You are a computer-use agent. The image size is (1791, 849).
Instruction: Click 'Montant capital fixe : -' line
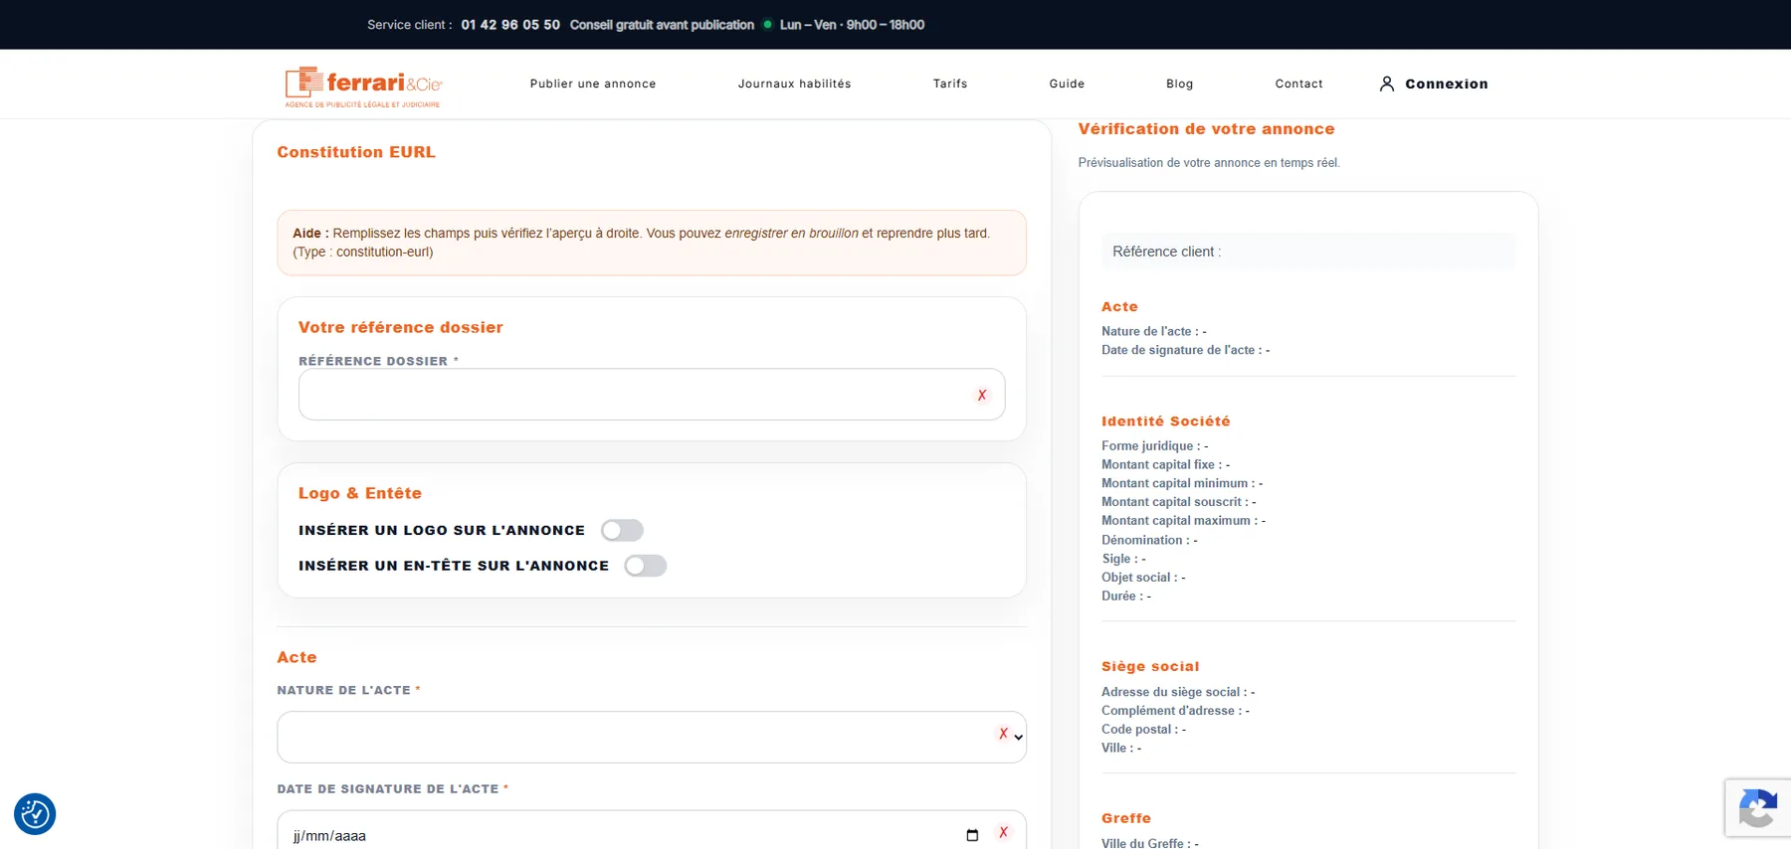click(1166, 464)
